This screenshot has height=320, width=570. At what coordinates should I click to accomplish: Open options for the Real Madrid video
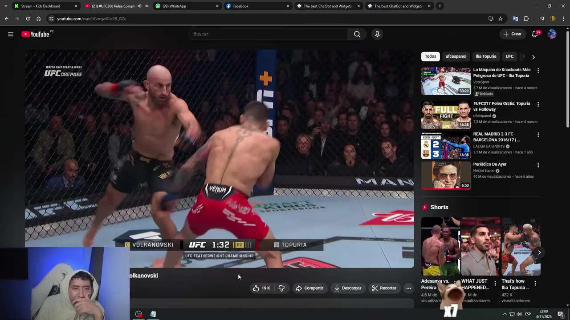point(538,135)
